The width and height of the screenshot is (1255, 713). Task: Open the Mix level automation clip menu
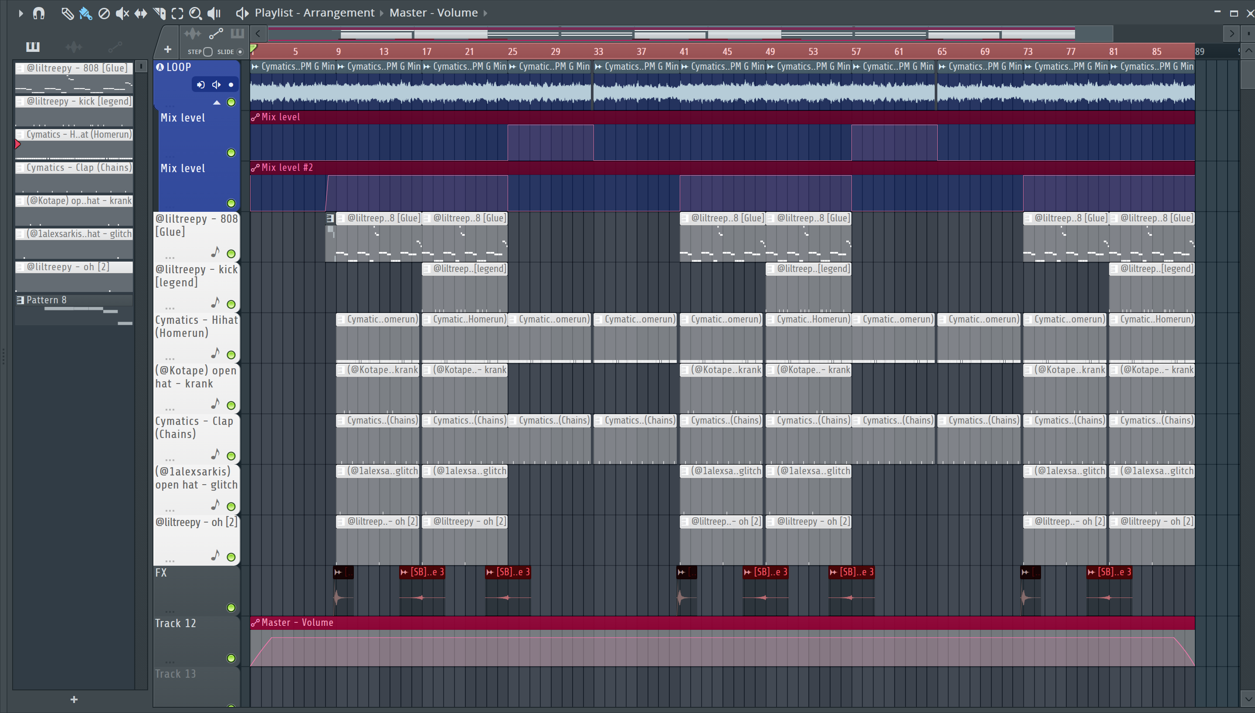pyautogui.click(x=255, y=117)
